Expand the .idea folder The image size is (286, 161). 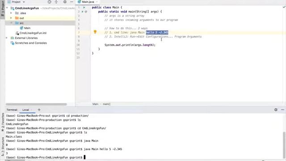point(11,13)
